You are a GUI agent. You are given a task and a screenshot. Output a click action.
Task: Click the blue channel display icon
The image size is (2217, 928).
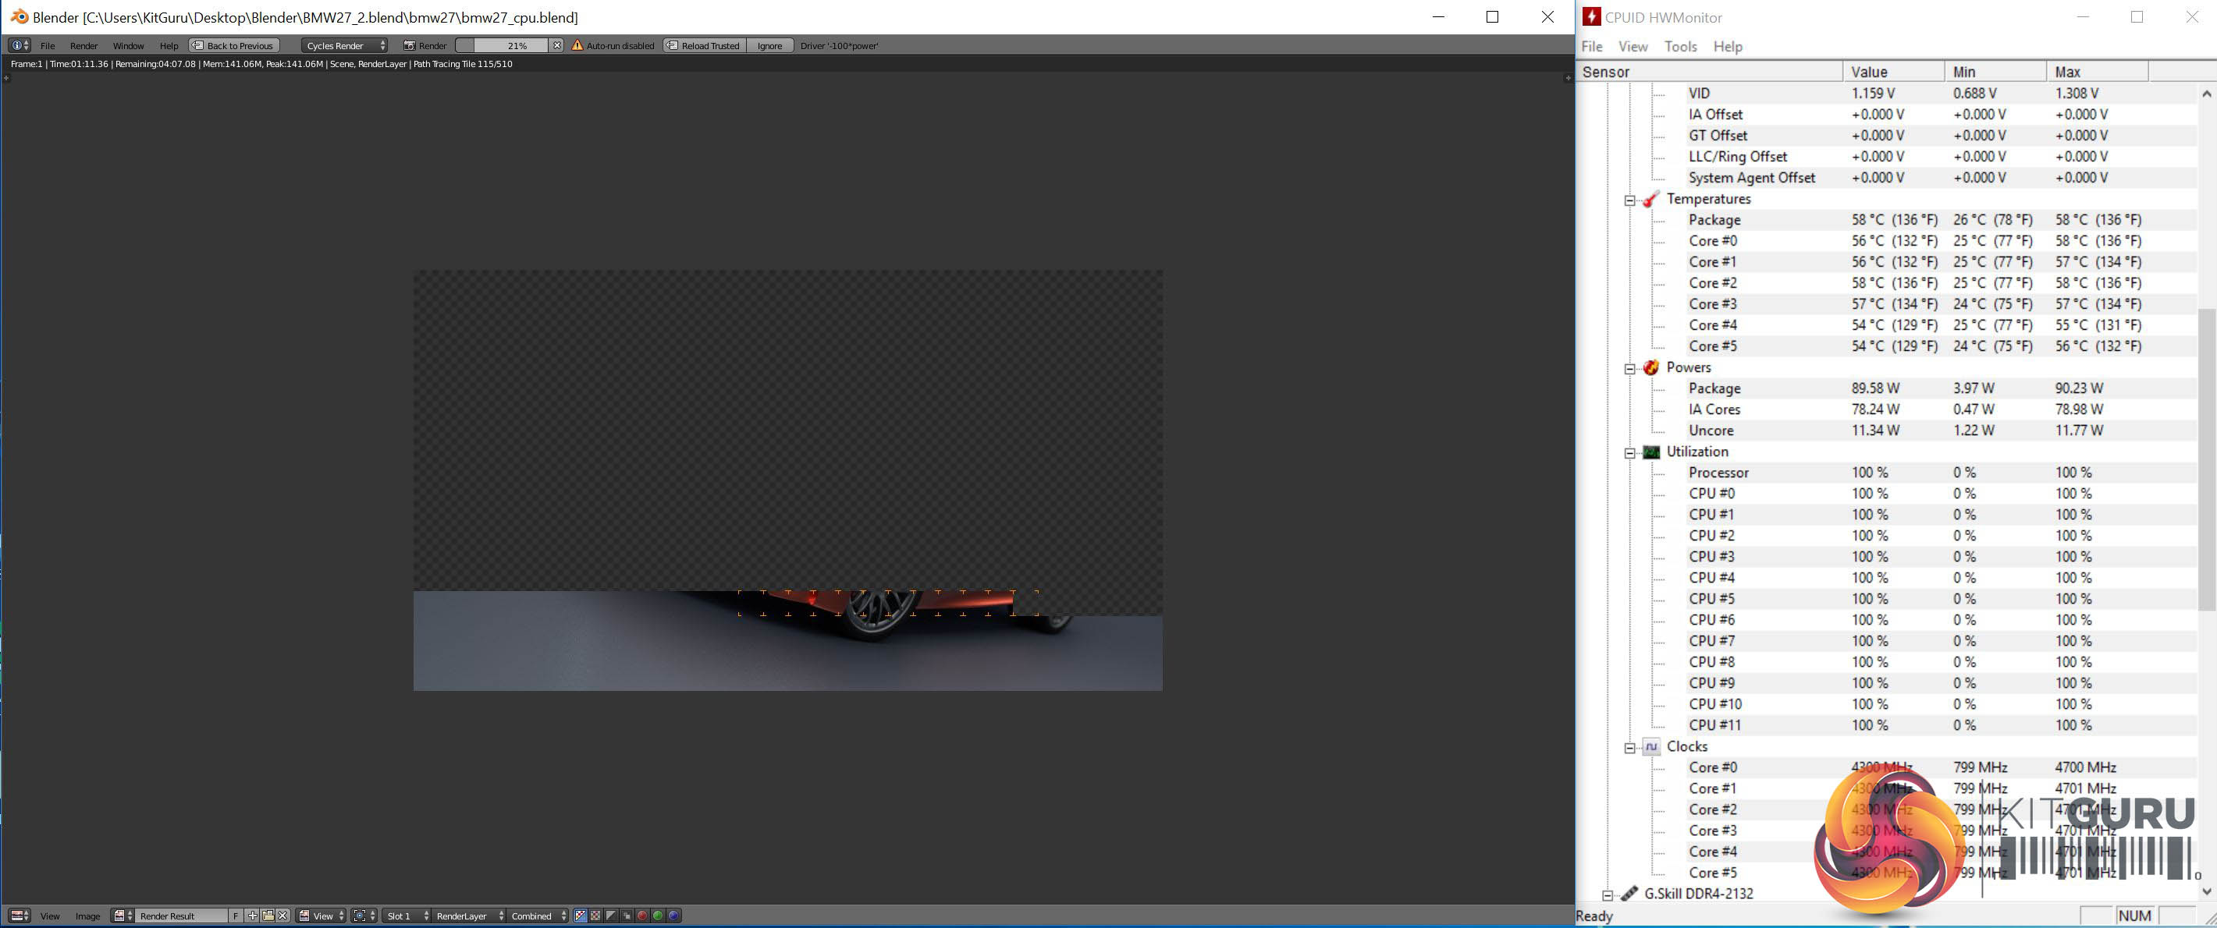[674, 915]
